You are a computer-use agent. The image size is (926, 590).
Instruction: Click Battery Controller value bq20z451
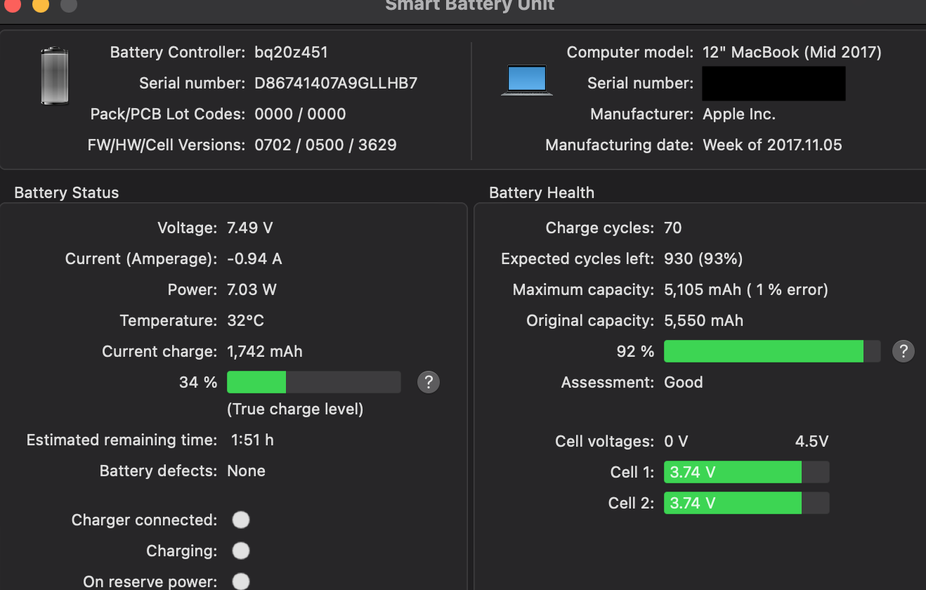pyautogui.click(x=291, y=52)
